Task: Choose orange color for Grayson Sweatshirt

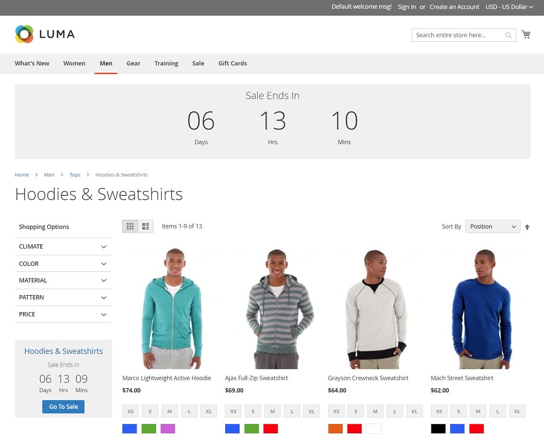Action: (336, 429)
